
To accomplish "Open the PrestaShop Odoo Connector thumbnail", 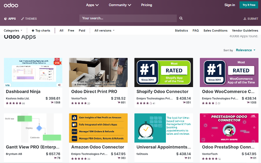I will tap(229, 128).
